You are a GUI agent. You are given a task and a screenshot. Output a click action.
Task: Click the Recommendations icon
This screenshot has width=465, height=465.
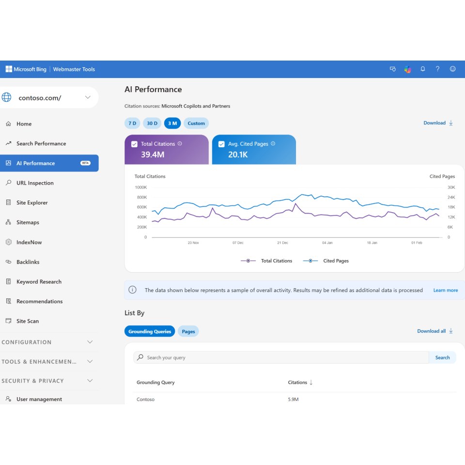click(9, 301)
